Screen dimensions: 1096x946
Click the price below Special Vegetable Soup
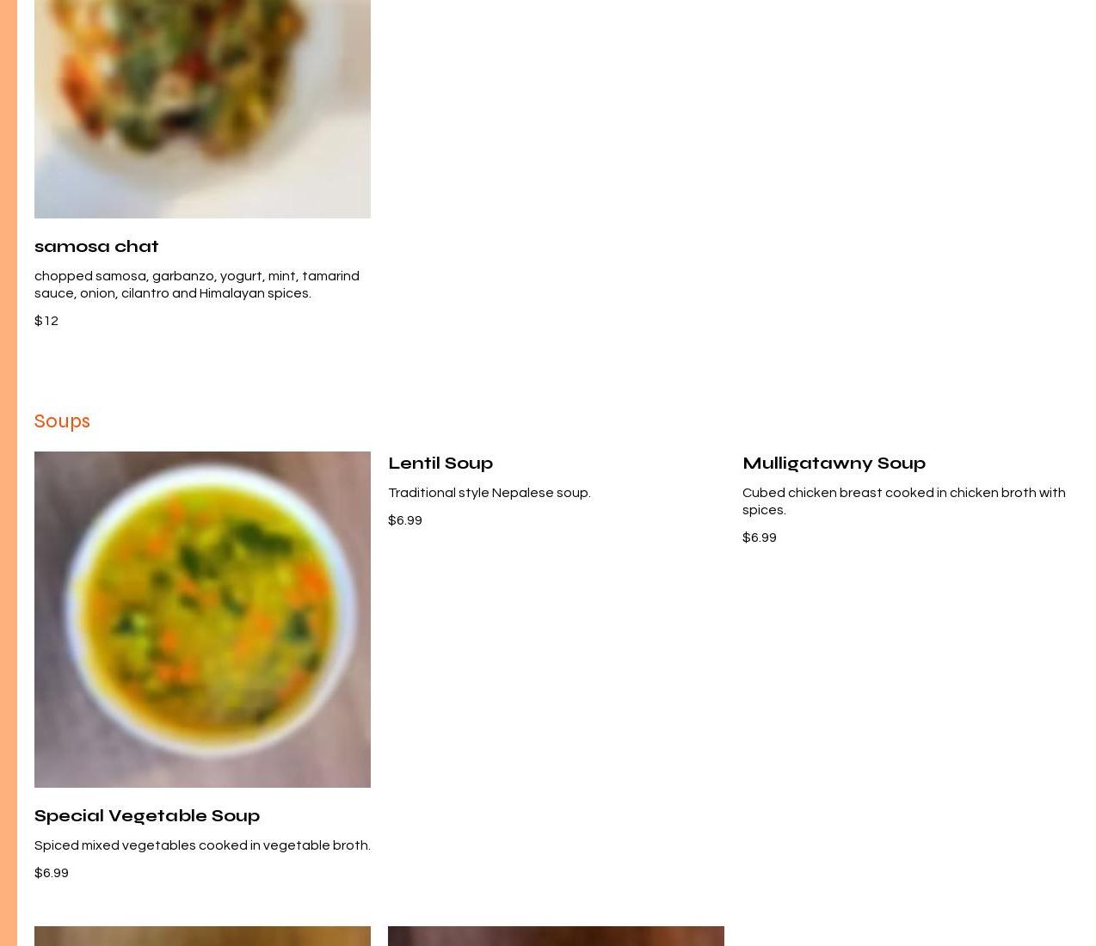pyautogui.click(x=52, y=873)
